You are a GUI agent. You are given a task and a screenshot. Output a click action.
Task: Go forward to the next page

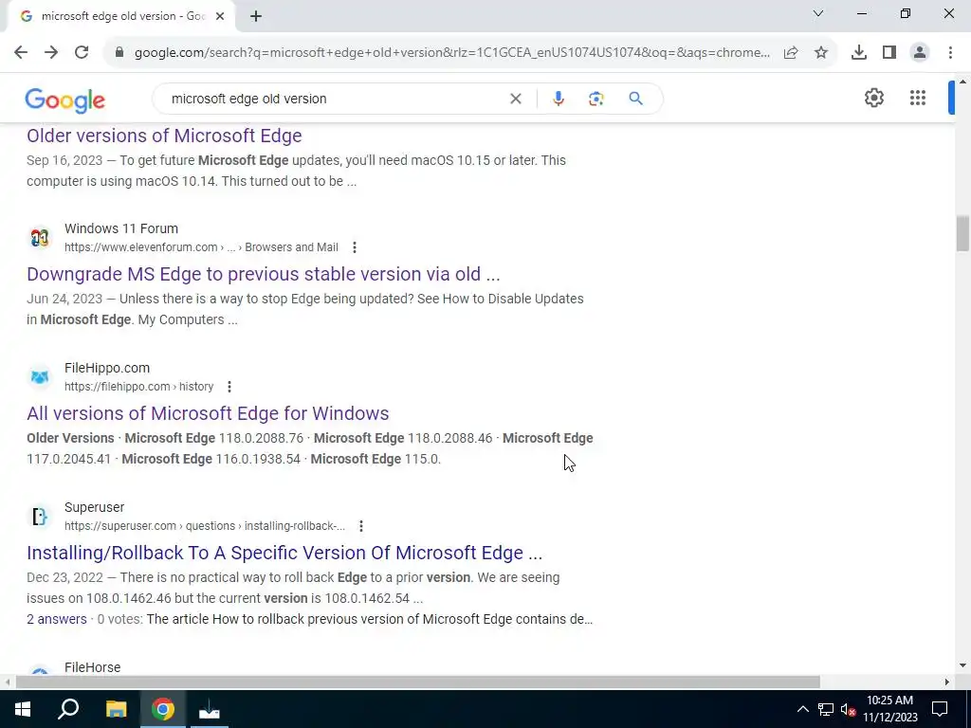pyautogui.click(x=51, y=53)
